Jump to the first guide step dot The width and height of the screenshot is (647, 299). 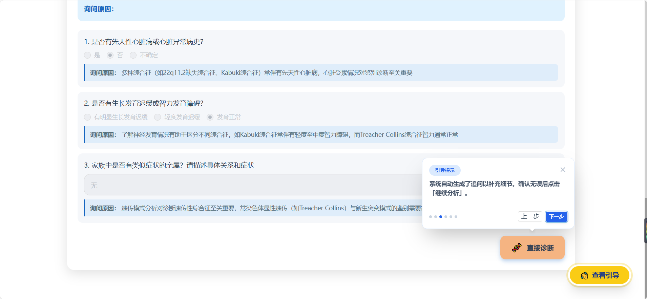pyautogui.click(x=431, y=217)
